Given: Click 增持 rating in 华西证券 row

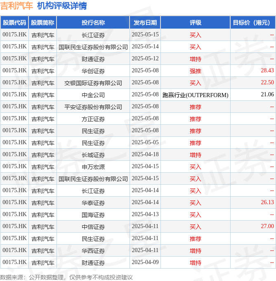Looking at the screenshot, I should tap(195, 251).
